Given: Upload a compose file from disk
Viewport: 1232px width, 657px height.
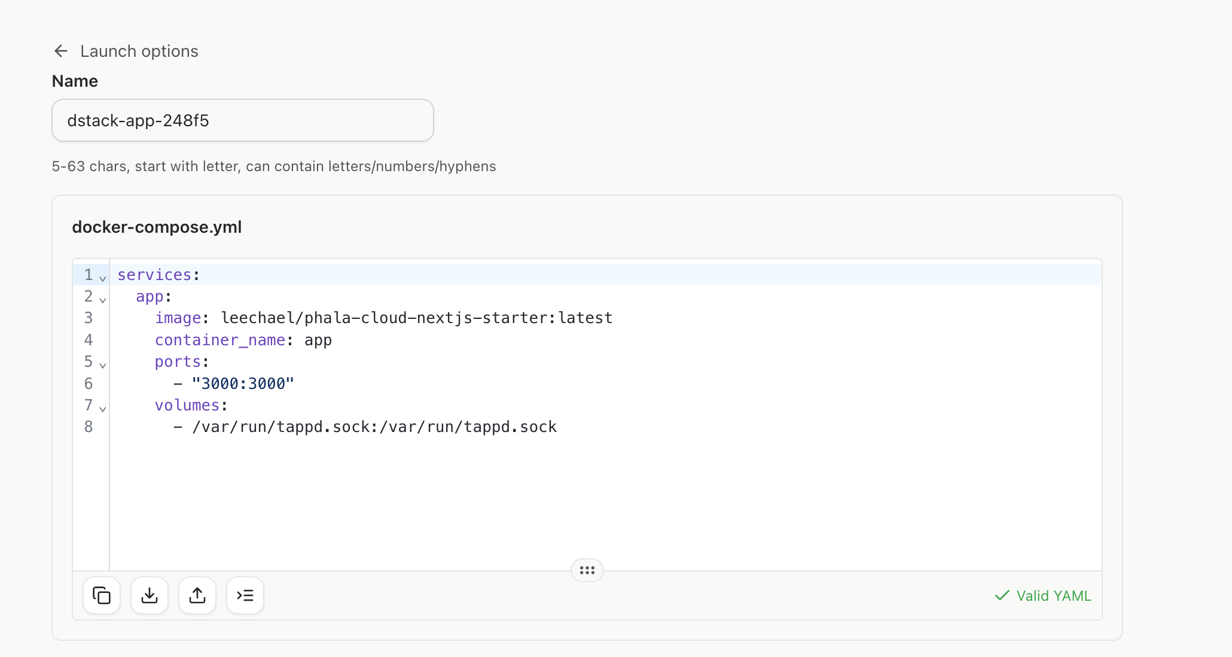Looking at the screenshot, I should point(197,595).
